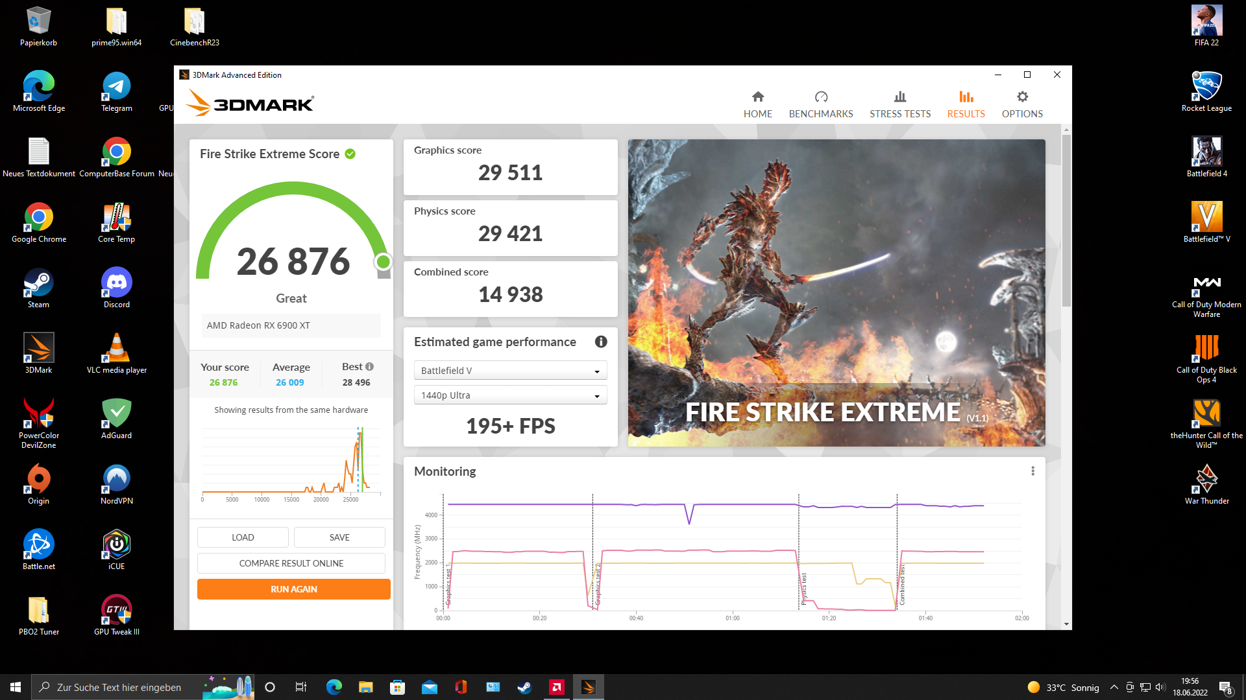This screenshot has width=1246, height=700.
Task: Open File Explorer from the taskbar
Action: pos(365,687)
